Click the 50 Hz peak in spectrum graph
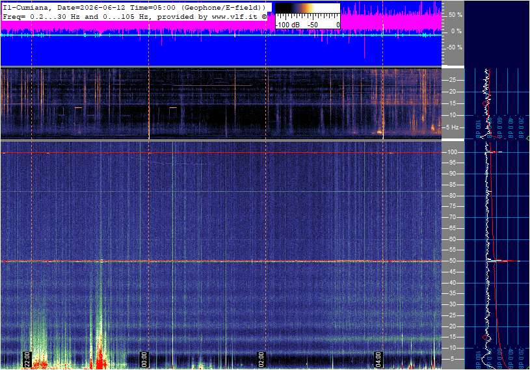Viewport: 530px width, 370px height. click(503, 261)
